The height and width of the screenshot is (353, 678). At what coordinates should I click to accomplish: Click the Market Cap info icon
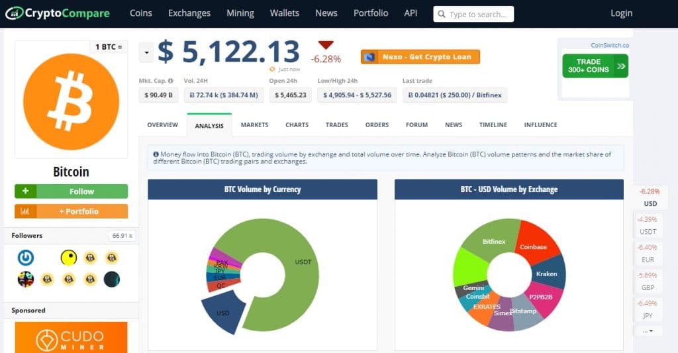(x=170, y=81)
